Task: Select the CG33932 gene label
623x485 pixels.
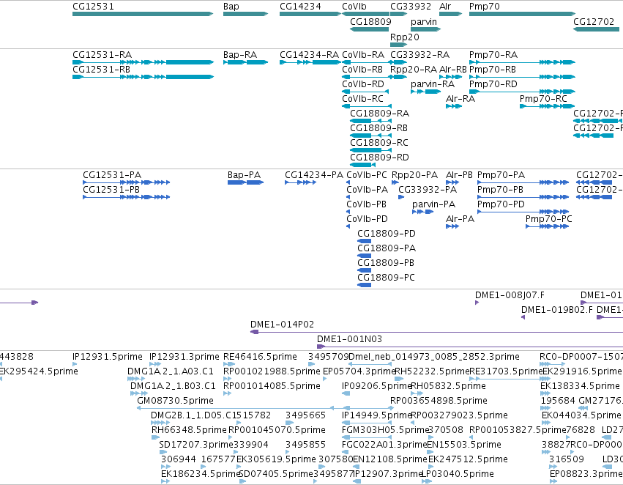Action: pyautogui.click(x=411, y=7)
